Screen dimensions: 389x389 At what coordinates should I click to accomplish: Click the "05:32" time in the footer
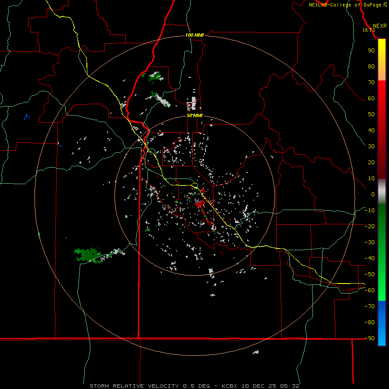[x=290, y=386]
